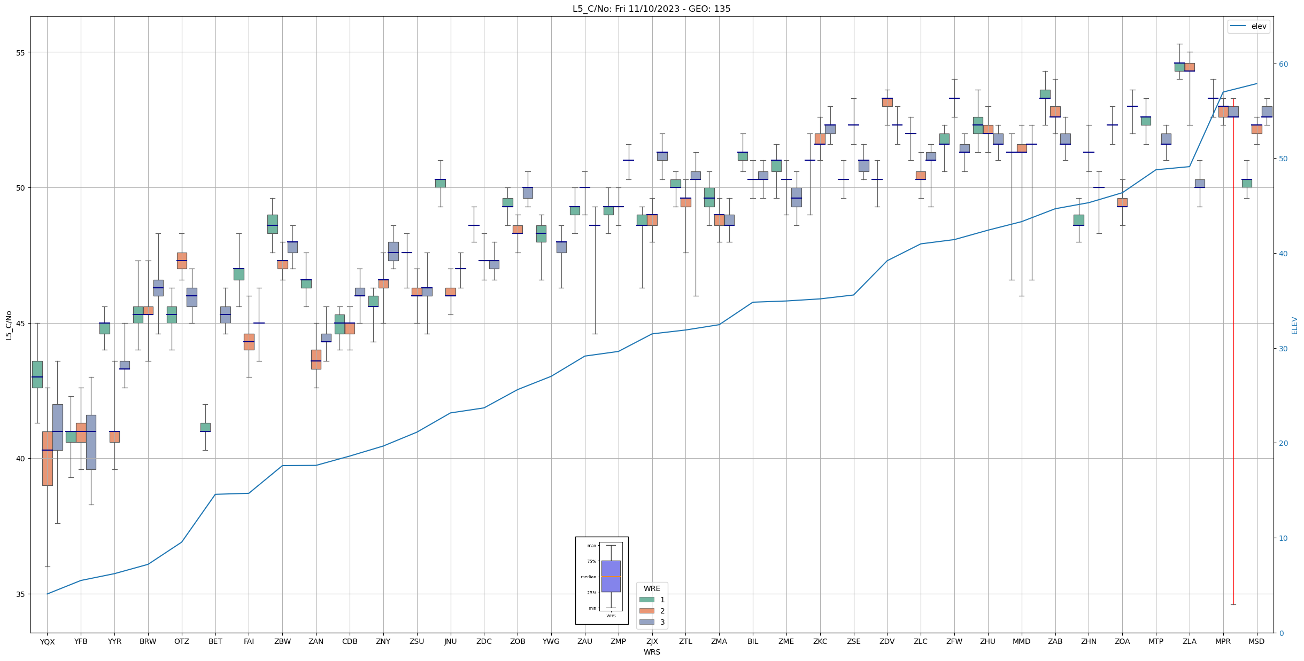The width and height of the screenshot is (1304, 661).
Task: Click the 'ZOB' x-axis label
Action: [518, 641]
